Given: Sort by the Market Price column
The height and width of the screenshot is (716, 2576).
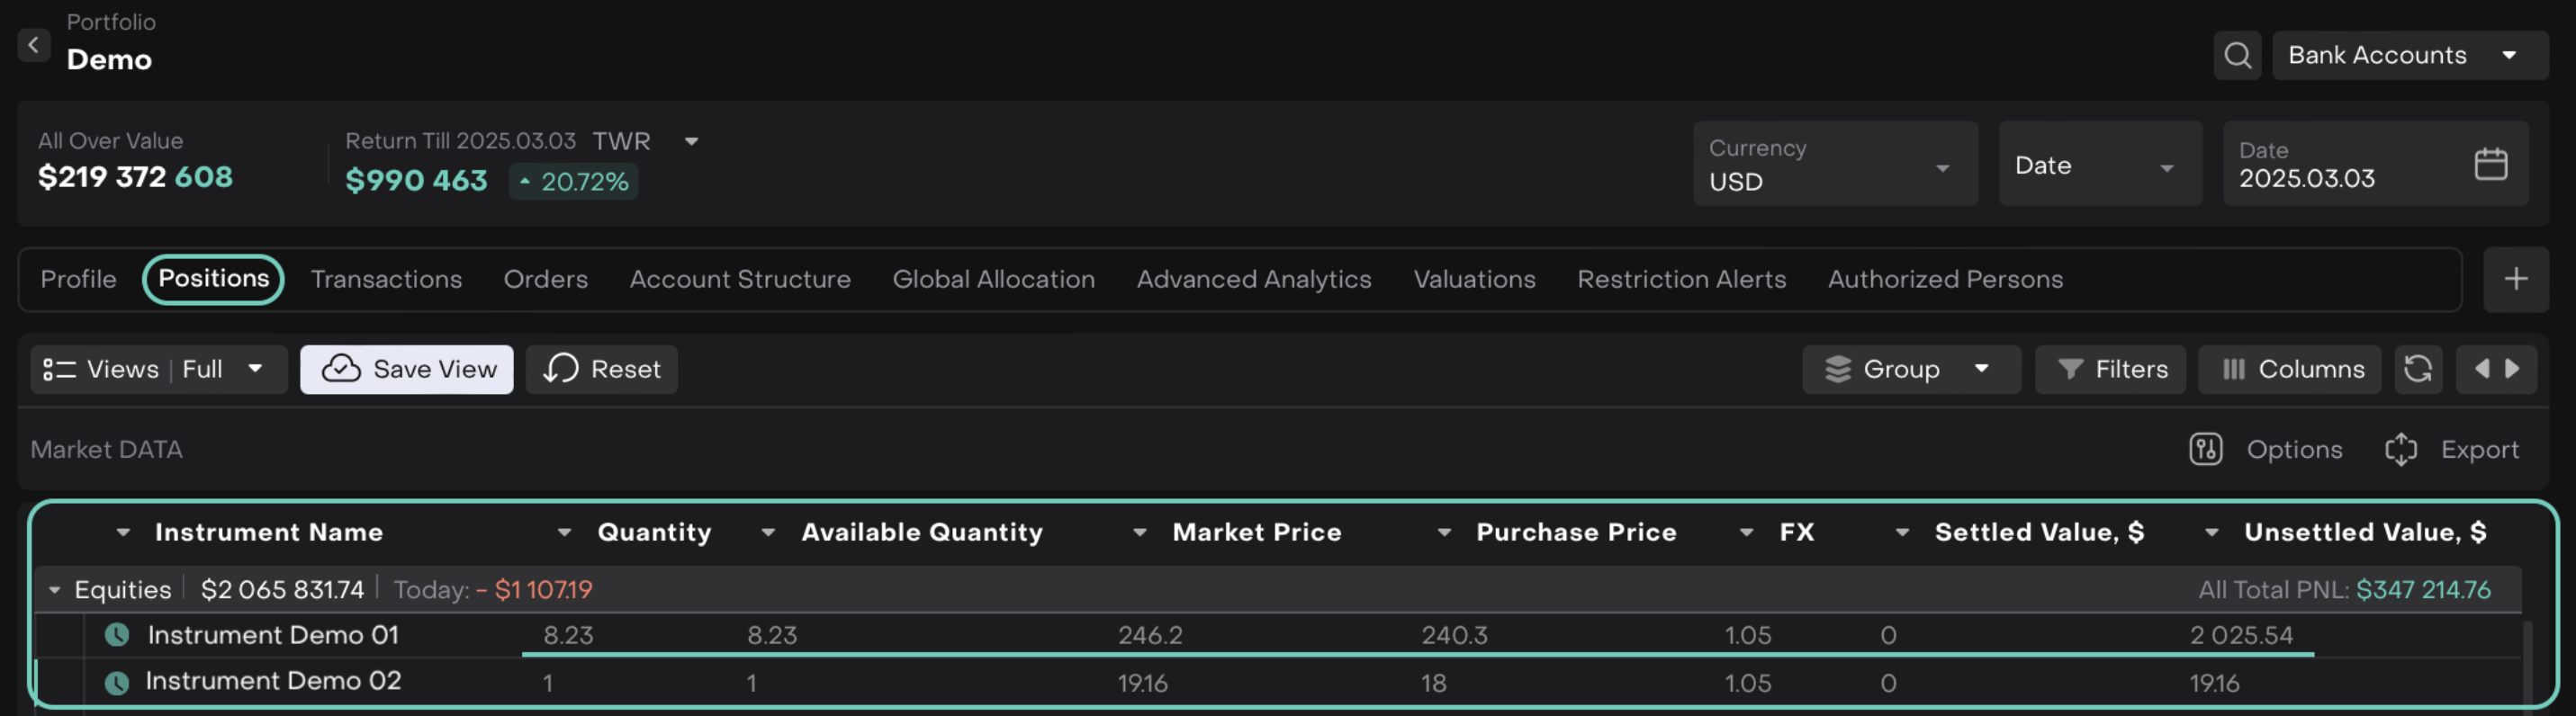Looking at the screenshot, I should pyautogui.click(x=1256, y=532).
